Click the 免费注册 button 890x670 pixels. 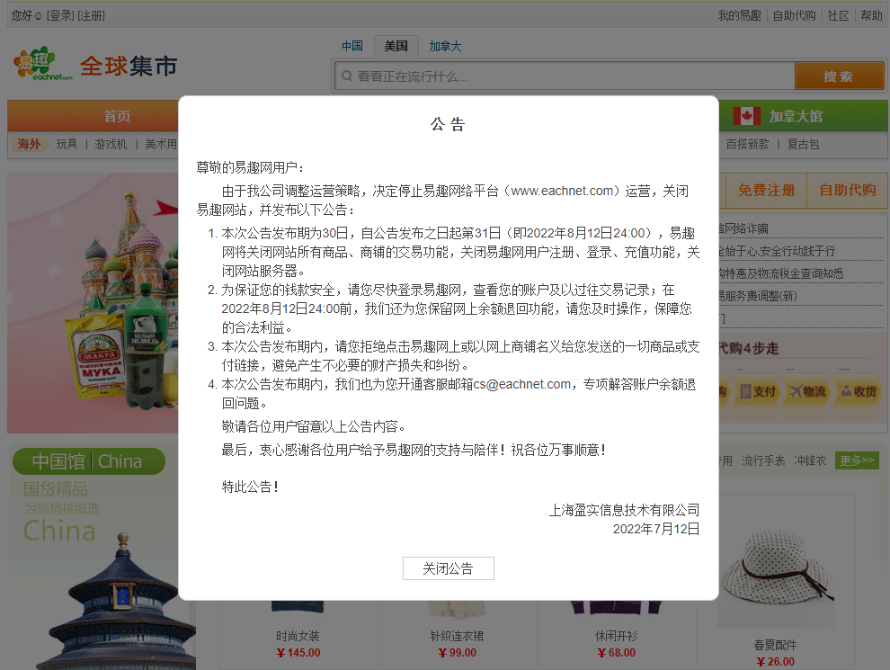[766, 191]
